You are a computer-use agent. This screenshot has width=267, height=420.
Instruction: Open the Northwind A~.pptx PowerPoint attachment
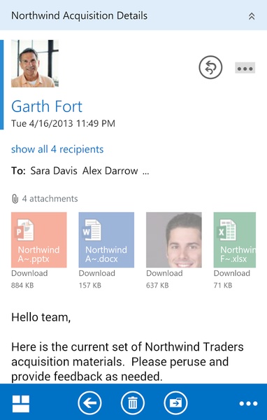tap(39, 239)
